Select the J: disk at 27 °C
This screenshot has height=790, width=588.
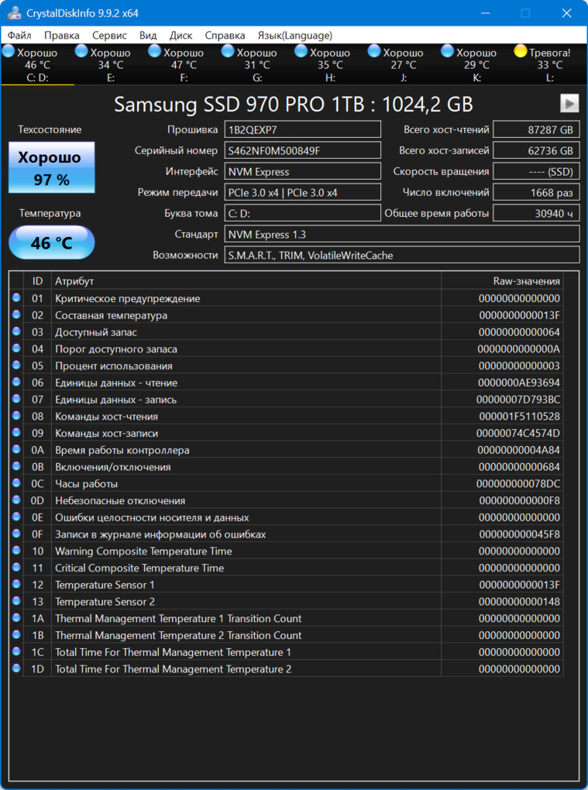[404, 65]
